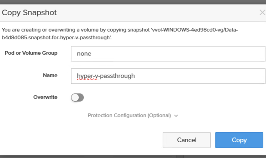The height and width of the screenshot is (158, 266).
Task: Click into the Name input field
Action: click(x=168, y=76)
